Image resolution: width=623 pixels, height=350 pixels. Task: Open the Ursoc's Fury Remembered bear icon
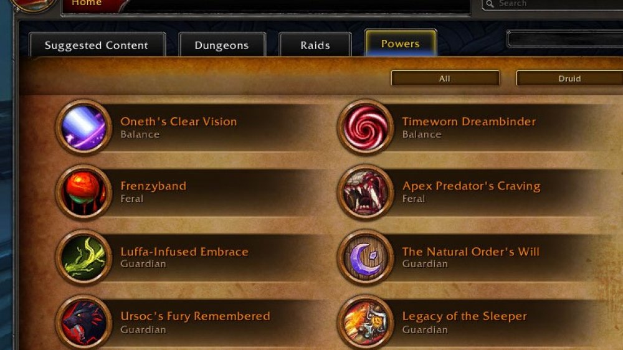84,322
